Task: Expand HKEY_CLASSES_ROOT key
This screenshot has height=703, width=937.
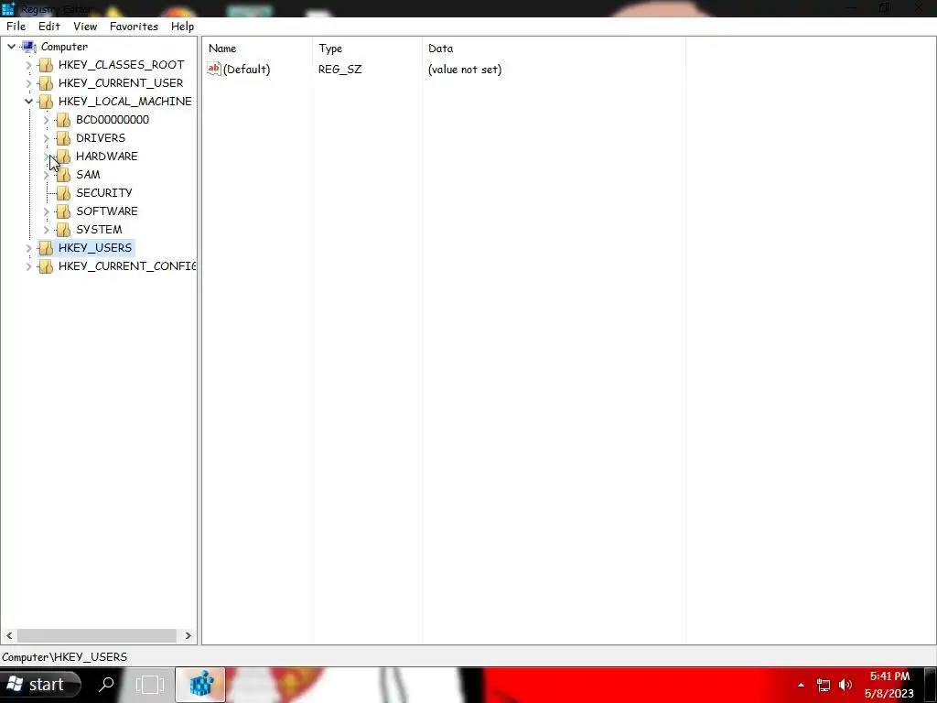Action: click(28, 65)
